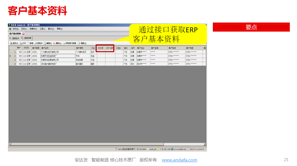The height and width of the screenshot is (166, 297).
Task: Click the Demo user icon in status bar
Action: click(116, 149)
